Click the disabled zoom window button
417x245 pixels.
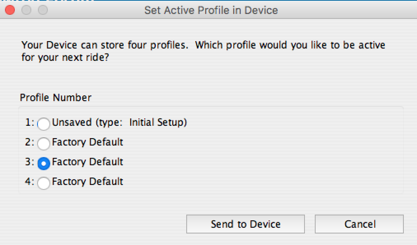[x=43, y=10]
